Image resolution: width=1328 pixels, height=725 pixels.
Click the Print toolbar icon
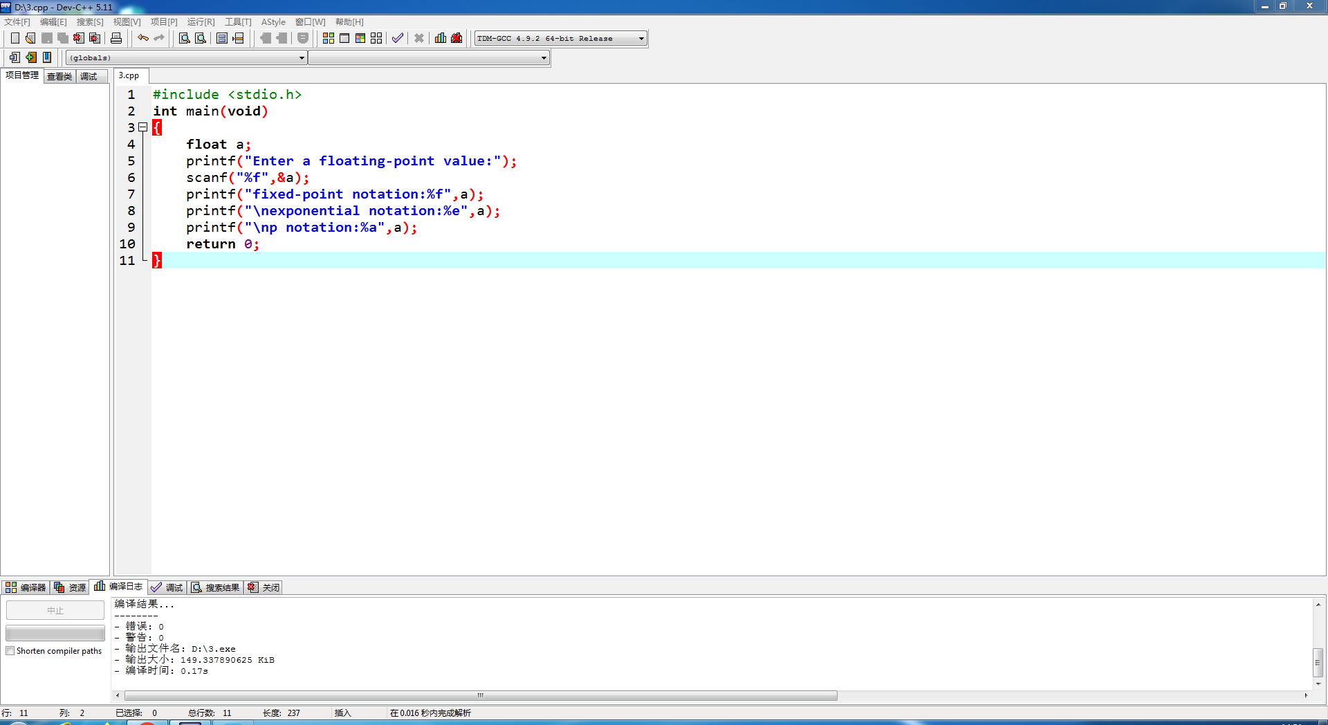point(116,38)
